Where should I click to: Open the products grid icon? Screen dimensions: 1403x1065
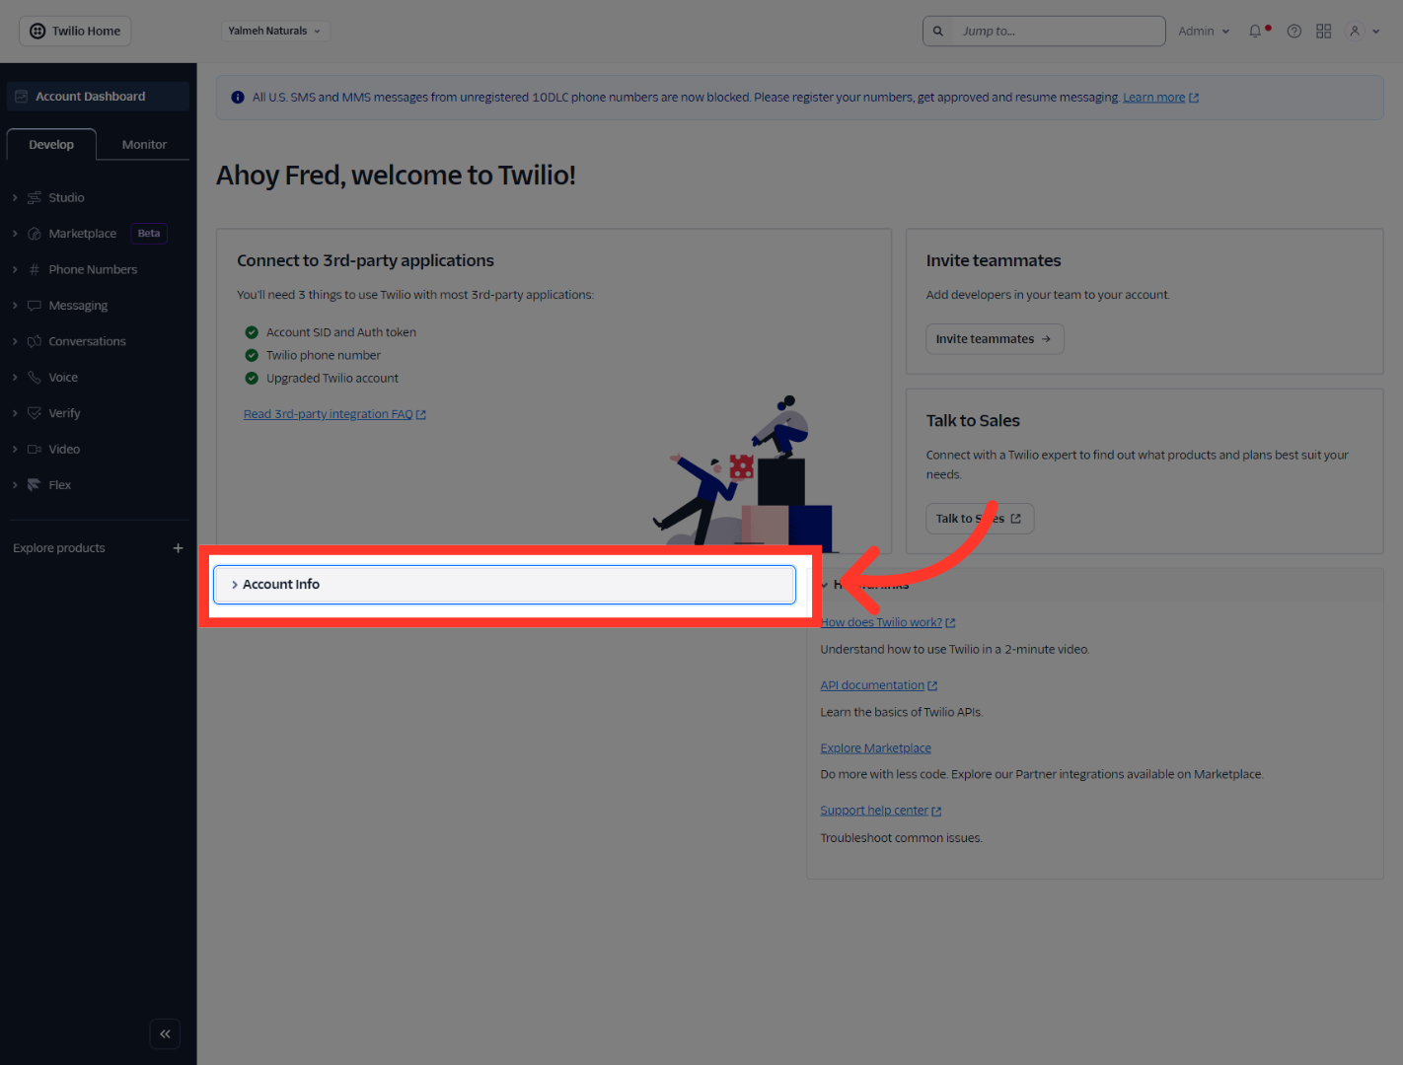[1324, 32]
